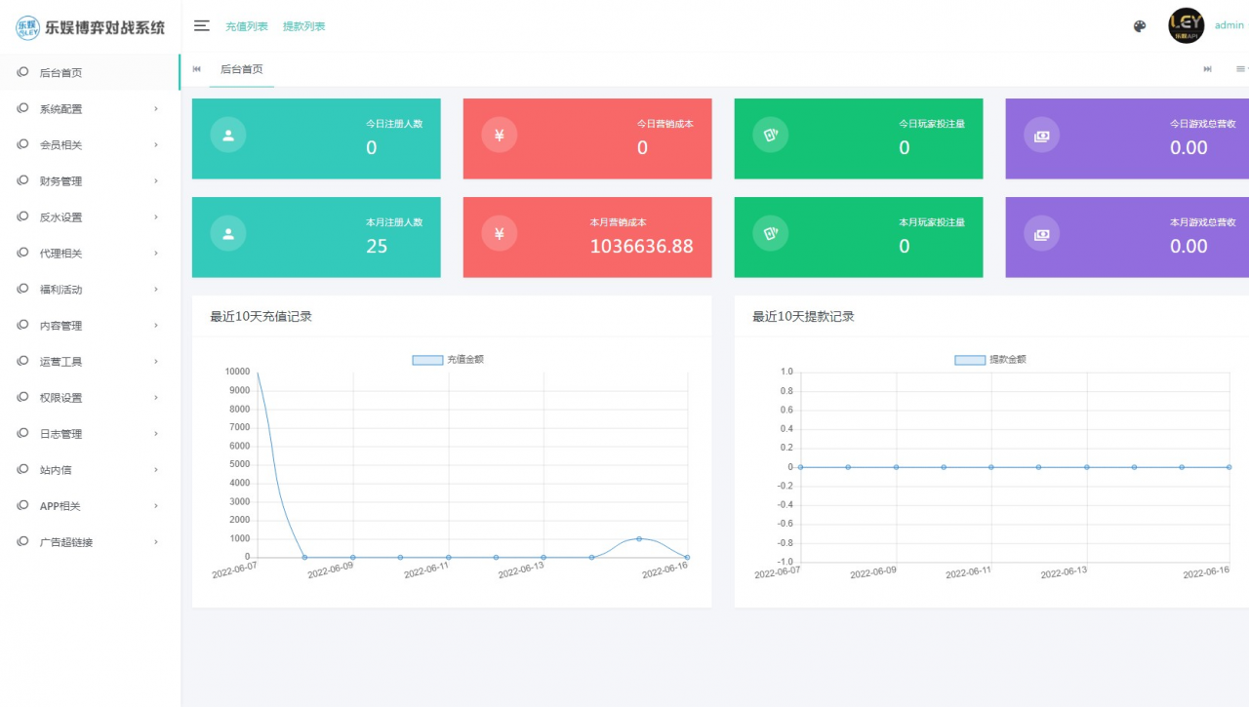Expand the 财务管理 submenu chevron
This screenshot has height=707, width=1249.
pyautogui.click(x=156, y=180)
